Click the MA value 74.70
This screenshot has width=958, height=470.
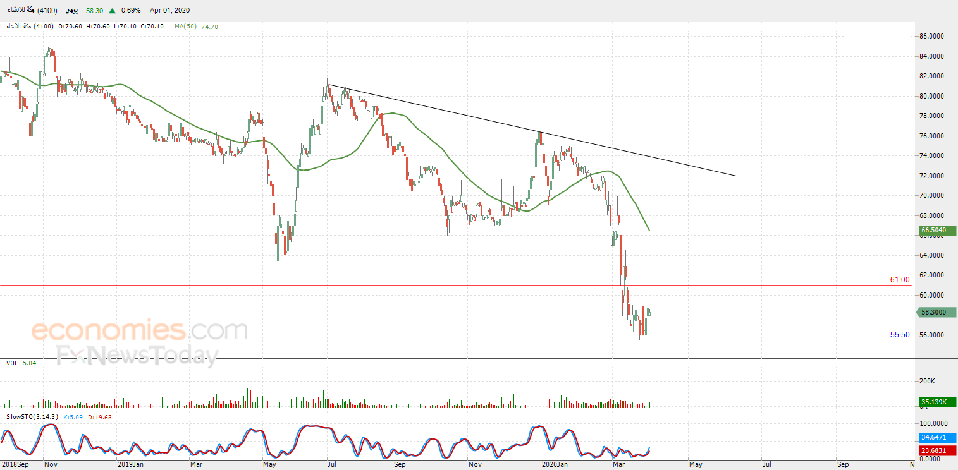pyautogui.click(x=209, y=27)
